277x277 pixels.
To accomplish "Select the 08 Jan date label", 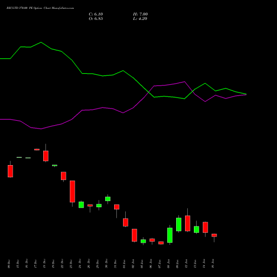I will 168,264.
